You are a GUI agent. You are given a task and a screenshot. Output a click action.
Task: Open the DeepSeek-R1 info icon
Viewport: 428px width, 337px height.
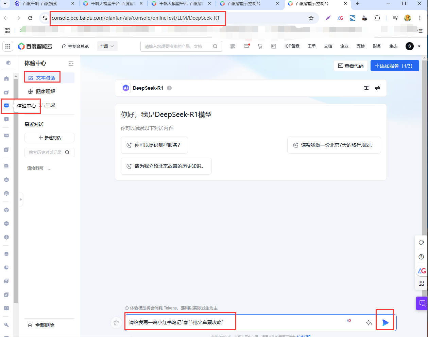[169, 88]
